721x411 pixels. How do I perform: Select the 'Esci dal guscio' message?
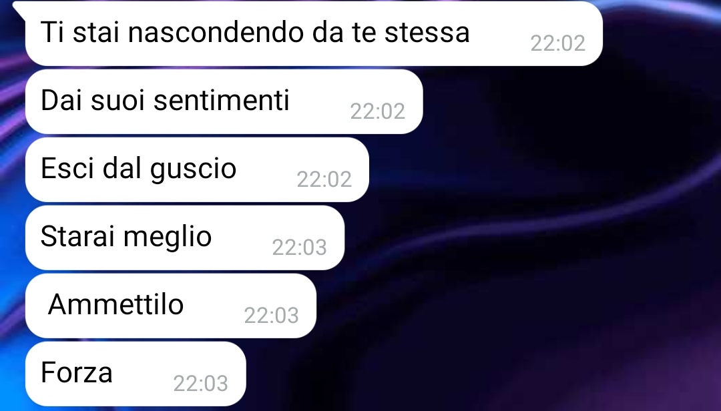[197, 169]
